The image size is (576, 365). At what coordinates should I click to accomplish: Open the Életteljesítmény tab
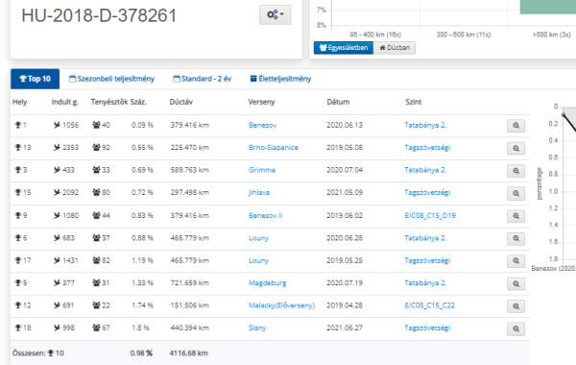tap(280, 79)
